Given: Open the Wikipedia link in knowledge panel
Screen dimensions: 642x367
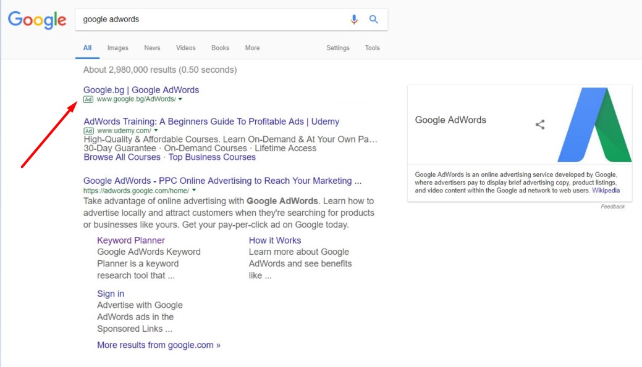Looking at the screenshot, I should pyautogui.click(x=606, y=191).
